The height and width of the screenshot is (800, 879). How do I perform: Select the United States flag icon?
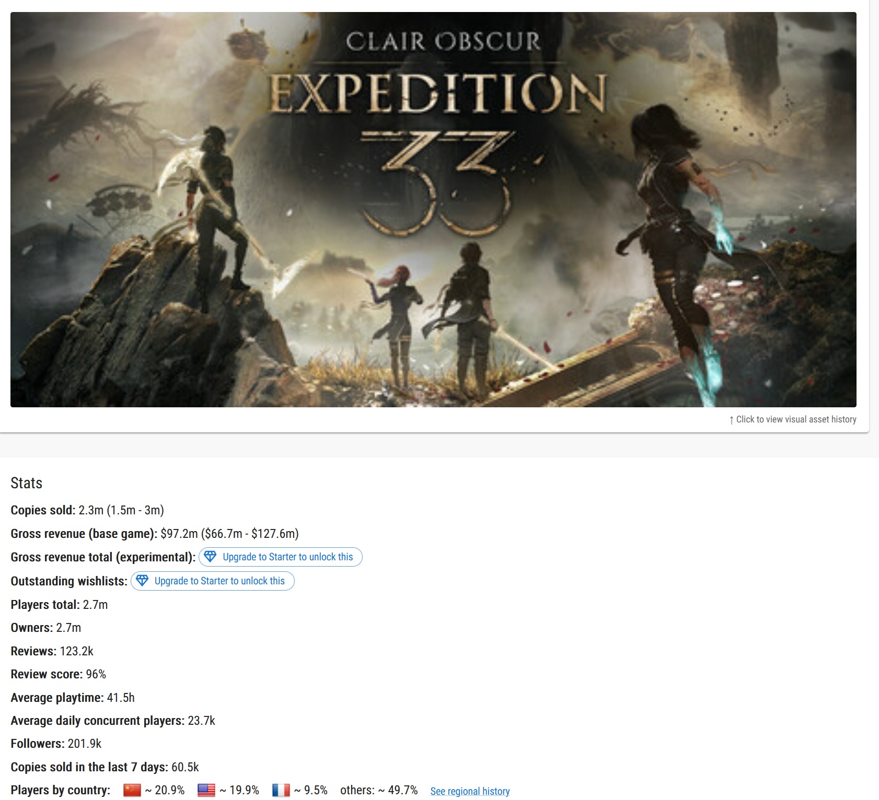[206, 790]
